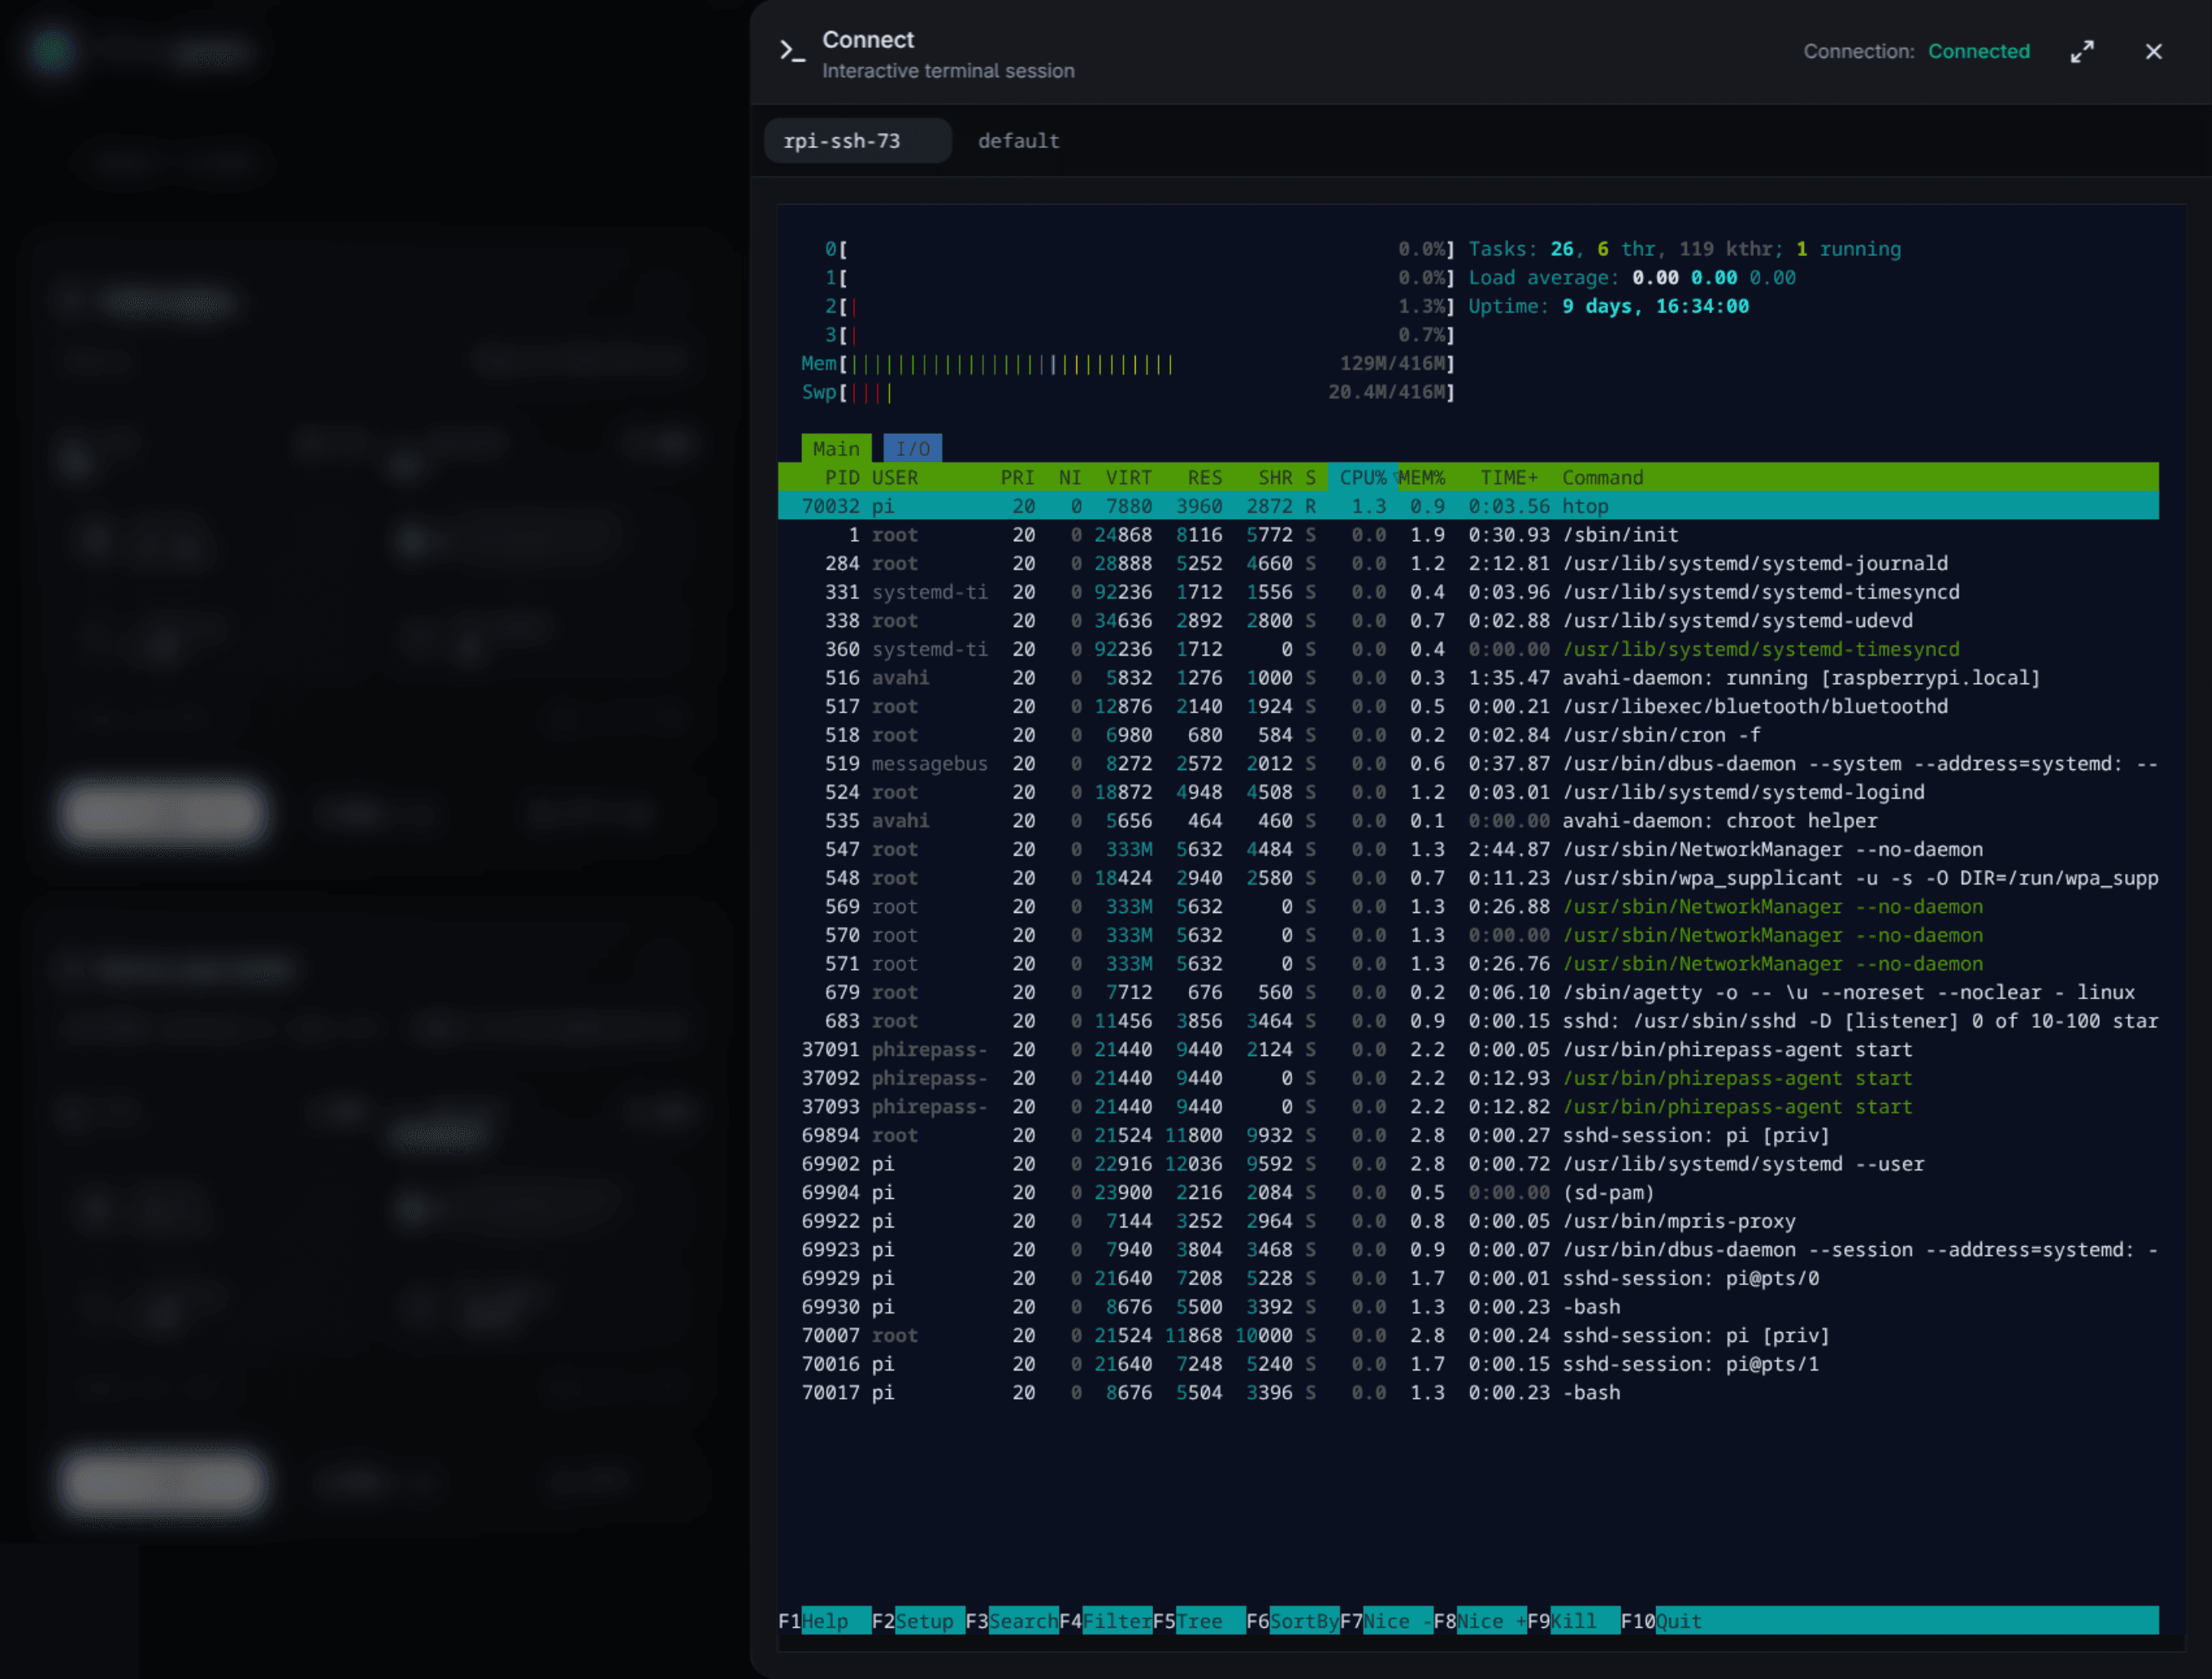Click F5 Tree in htop footer

pyautogui.click(x=1199, y=1621)
